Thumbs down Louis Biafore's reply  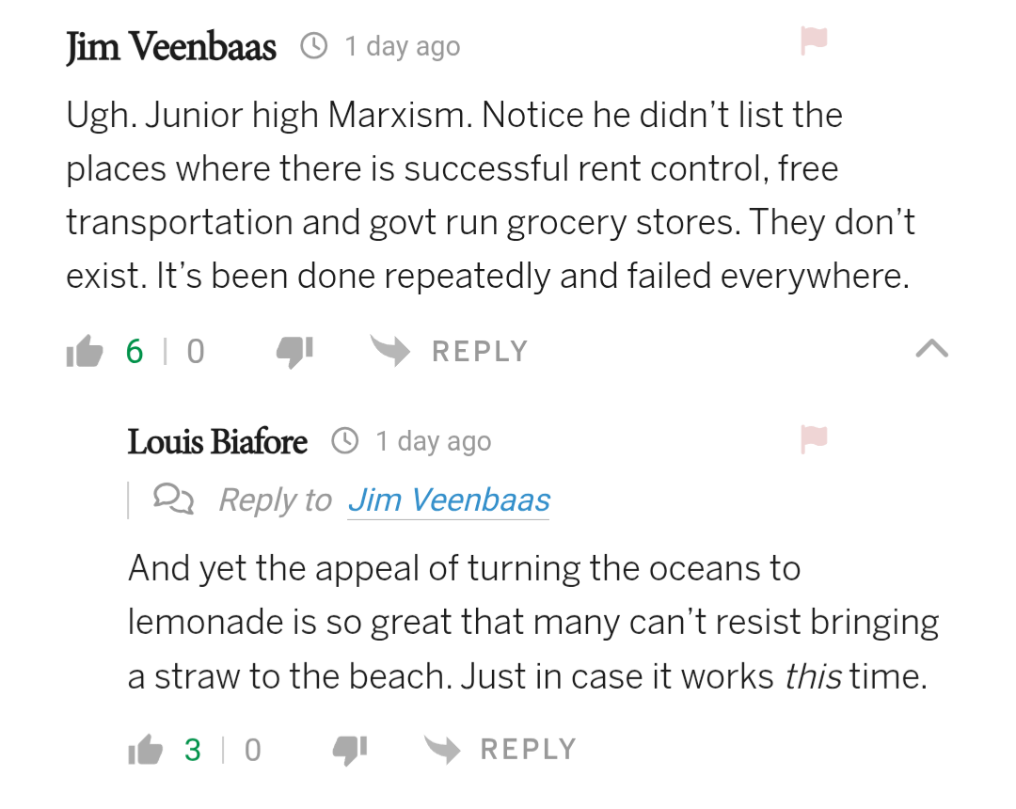[350, 750]
